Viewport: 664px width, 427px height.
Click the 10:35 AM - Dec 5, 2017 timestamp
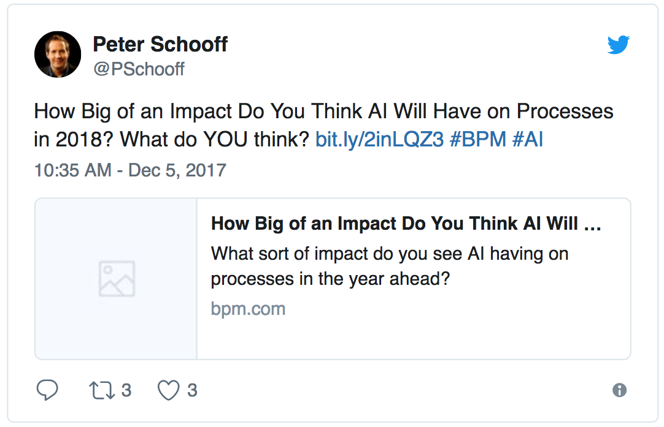[x=130, y=169]
